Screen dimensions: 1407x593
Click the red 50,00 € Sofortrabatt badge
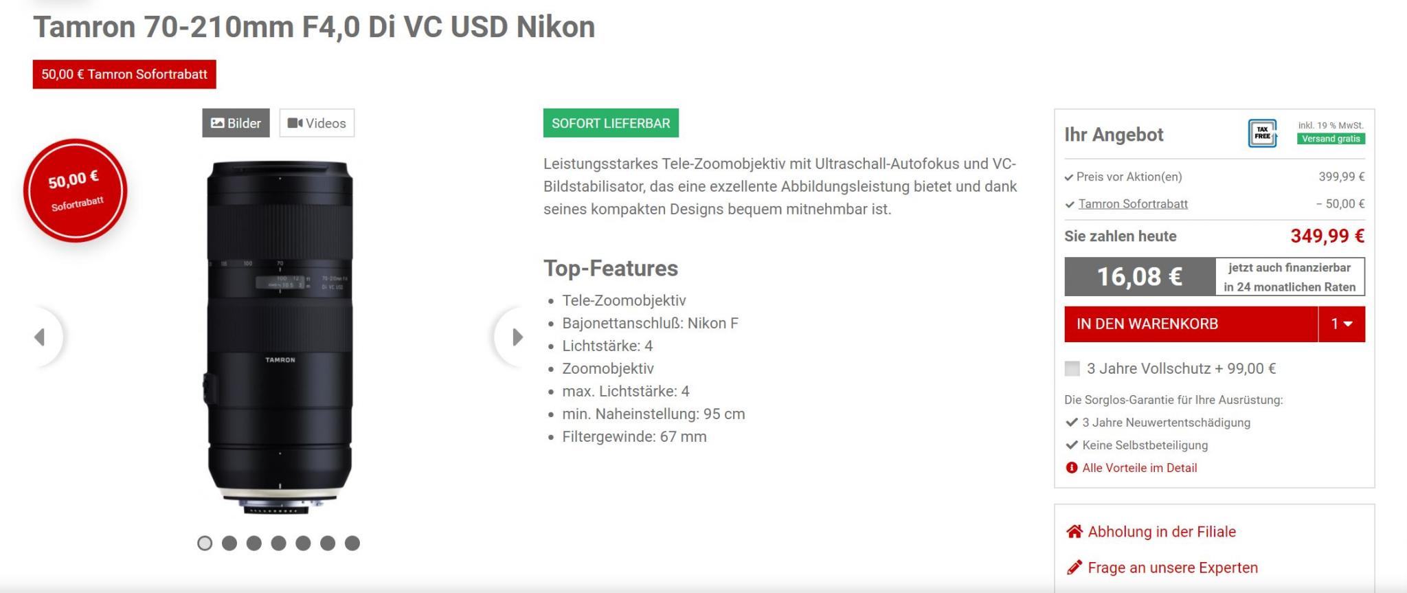[76, 190]
